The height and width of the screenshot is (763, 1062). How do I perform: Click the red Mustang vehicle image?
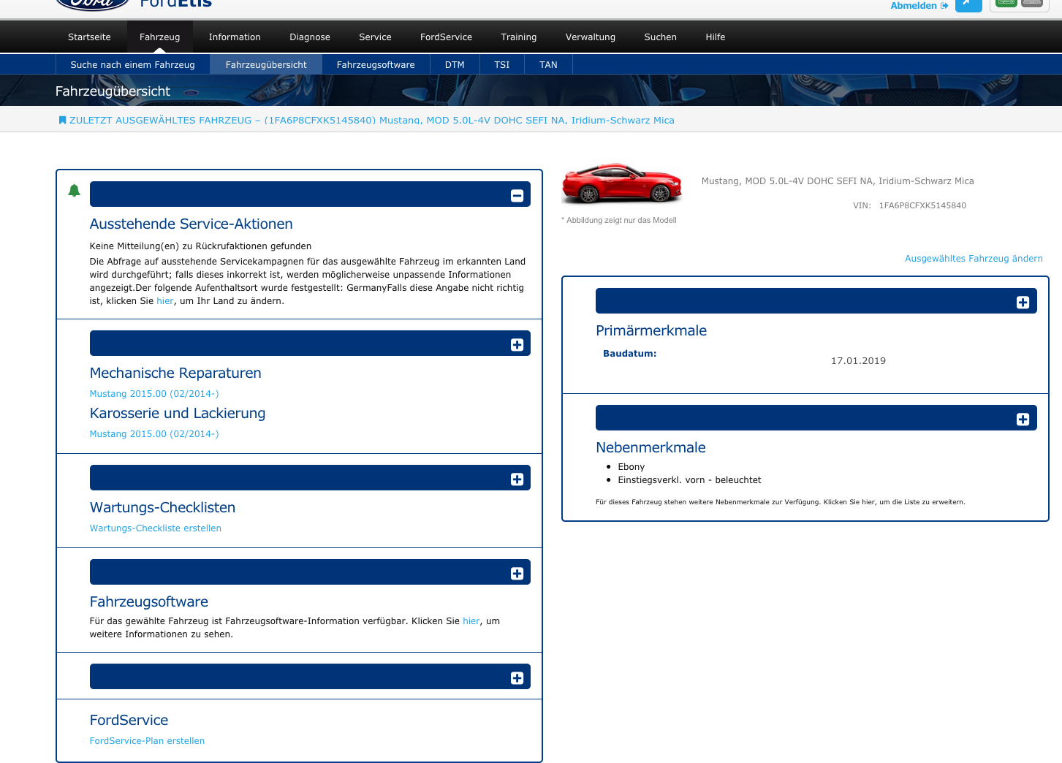(621, 183)
